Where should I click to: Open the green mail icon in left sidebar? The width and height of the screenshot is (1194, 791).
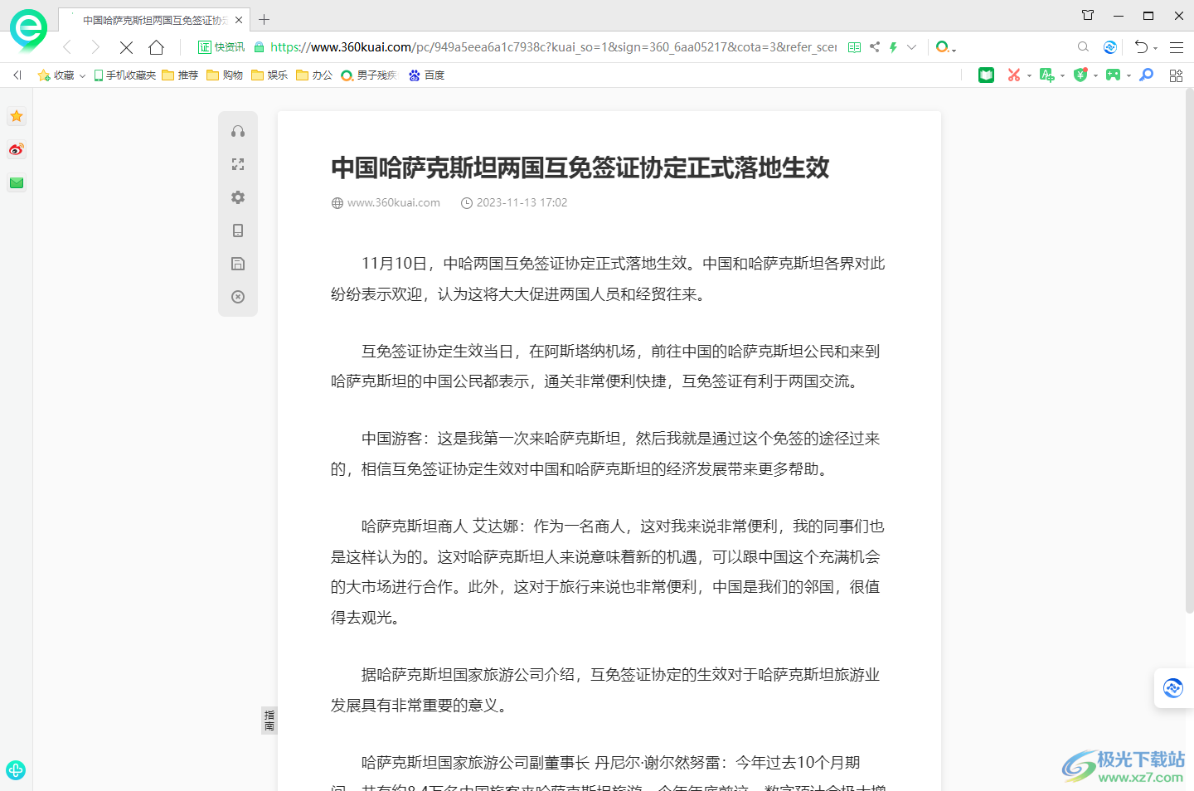tap(17, 182)
